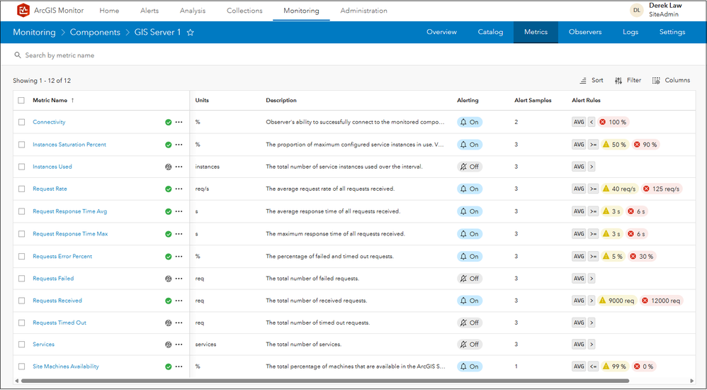707x390 pixels.
Task: Open the three-dot menu for Connectivity row
Action: 179,123
